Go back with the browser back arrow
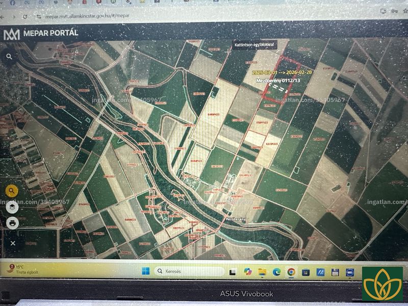 click(3, 17)
